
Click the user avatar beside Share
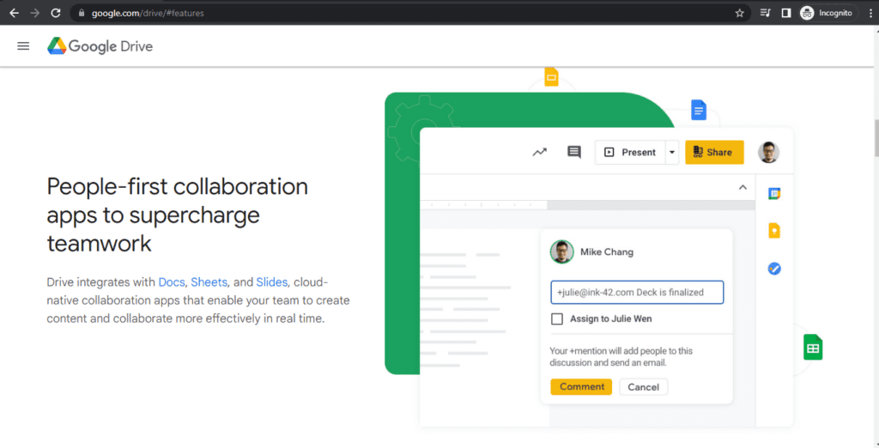coord(768,152)
